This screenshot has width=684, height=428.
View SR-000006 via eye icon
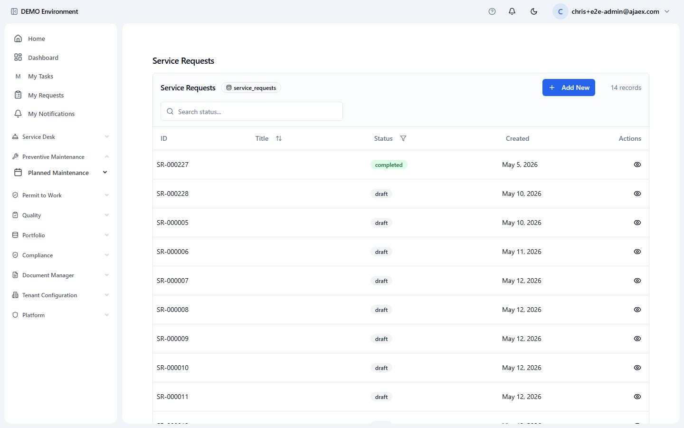coord(637,252)
